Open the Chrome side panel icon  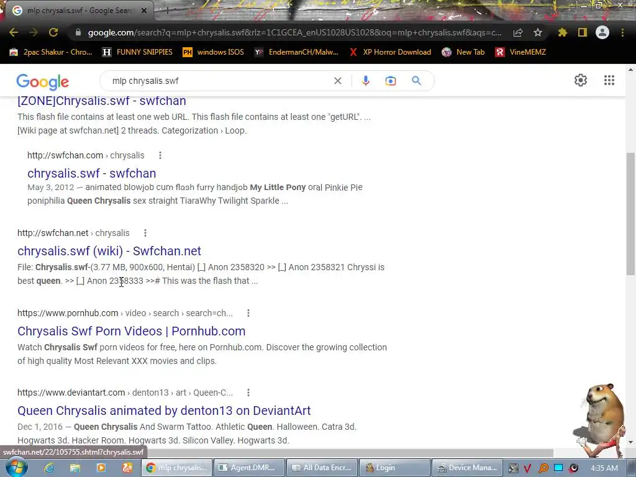583,32
